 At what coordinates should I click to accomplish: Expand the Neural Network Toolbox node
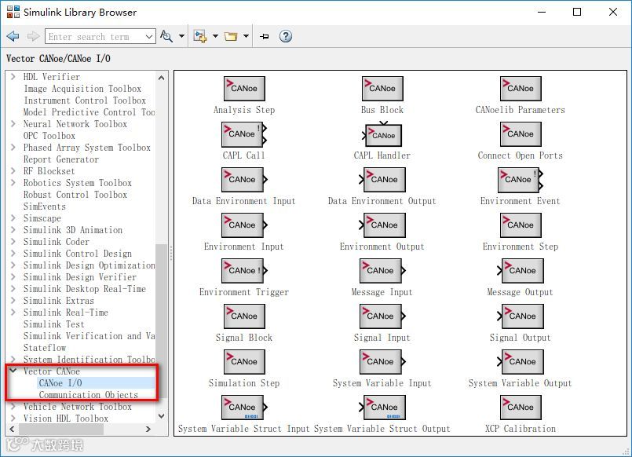[x=13, y=123]
